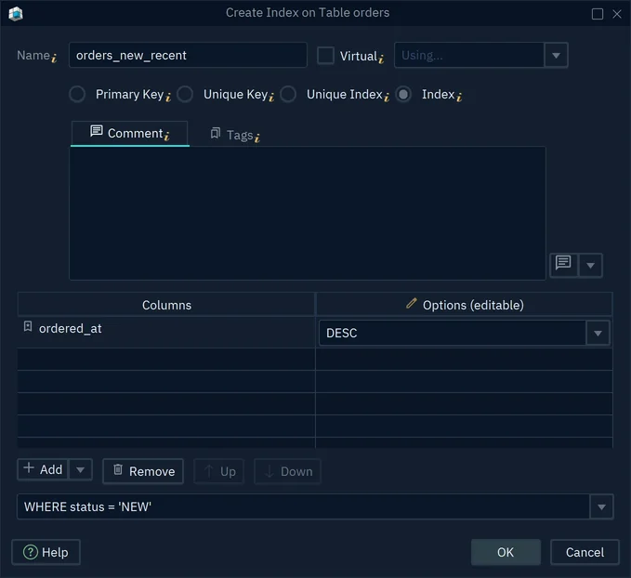Image resolution: width=631 pixels, height=578 pixels.
Task: Click the WHERE status = 'NEW' field
Action: [x=304, y=506]
